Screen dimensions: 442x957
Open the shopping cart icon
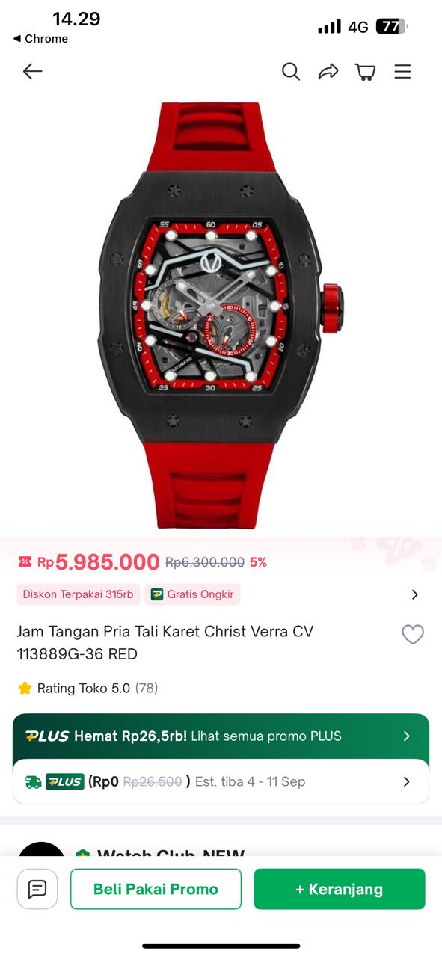coord(366,71)
